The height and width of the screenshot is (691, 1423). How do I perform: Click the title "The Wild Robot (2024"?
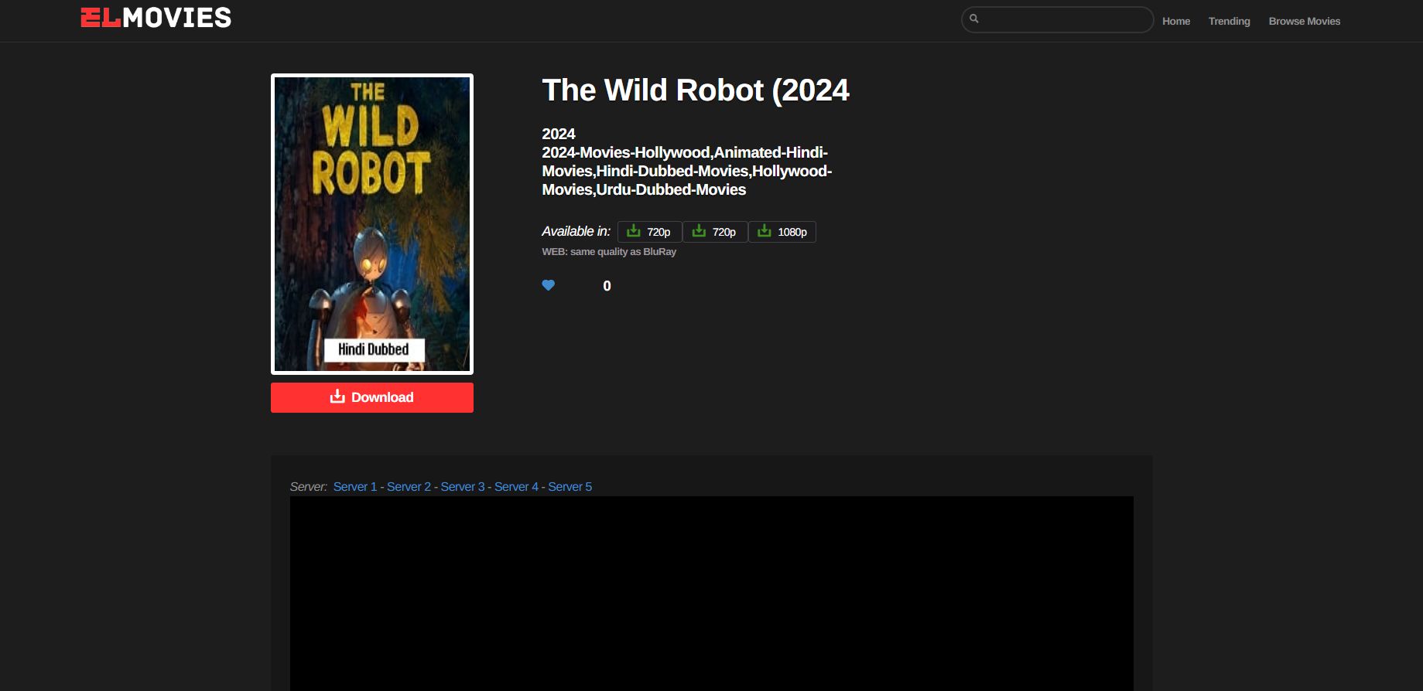pyautogui.click(x=696, y=90)
